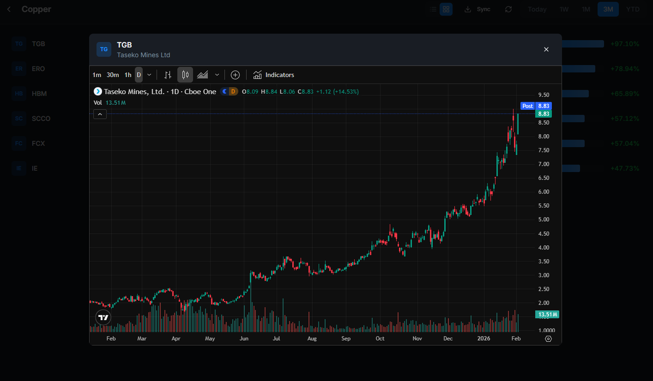
Task: Click the Vol 13.51M legend text
Action: pos(110,103)
